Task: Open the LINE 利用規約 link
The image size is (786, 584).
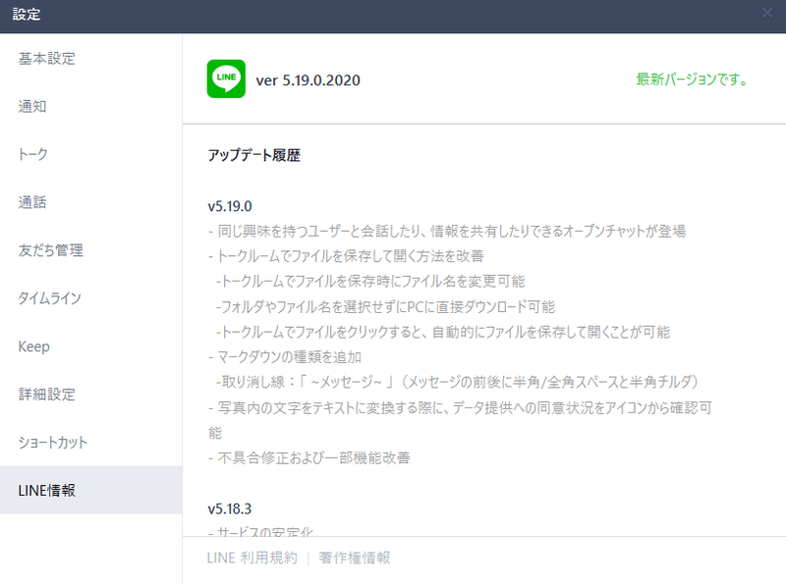Action: (x=253, y=557)
